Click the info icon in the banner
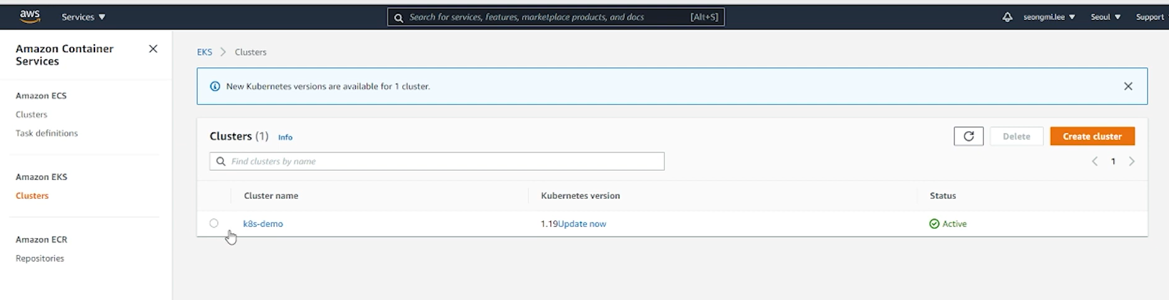Image resolution: width=1169 pixels, height=300 pixels. click(x=215, y=86)
